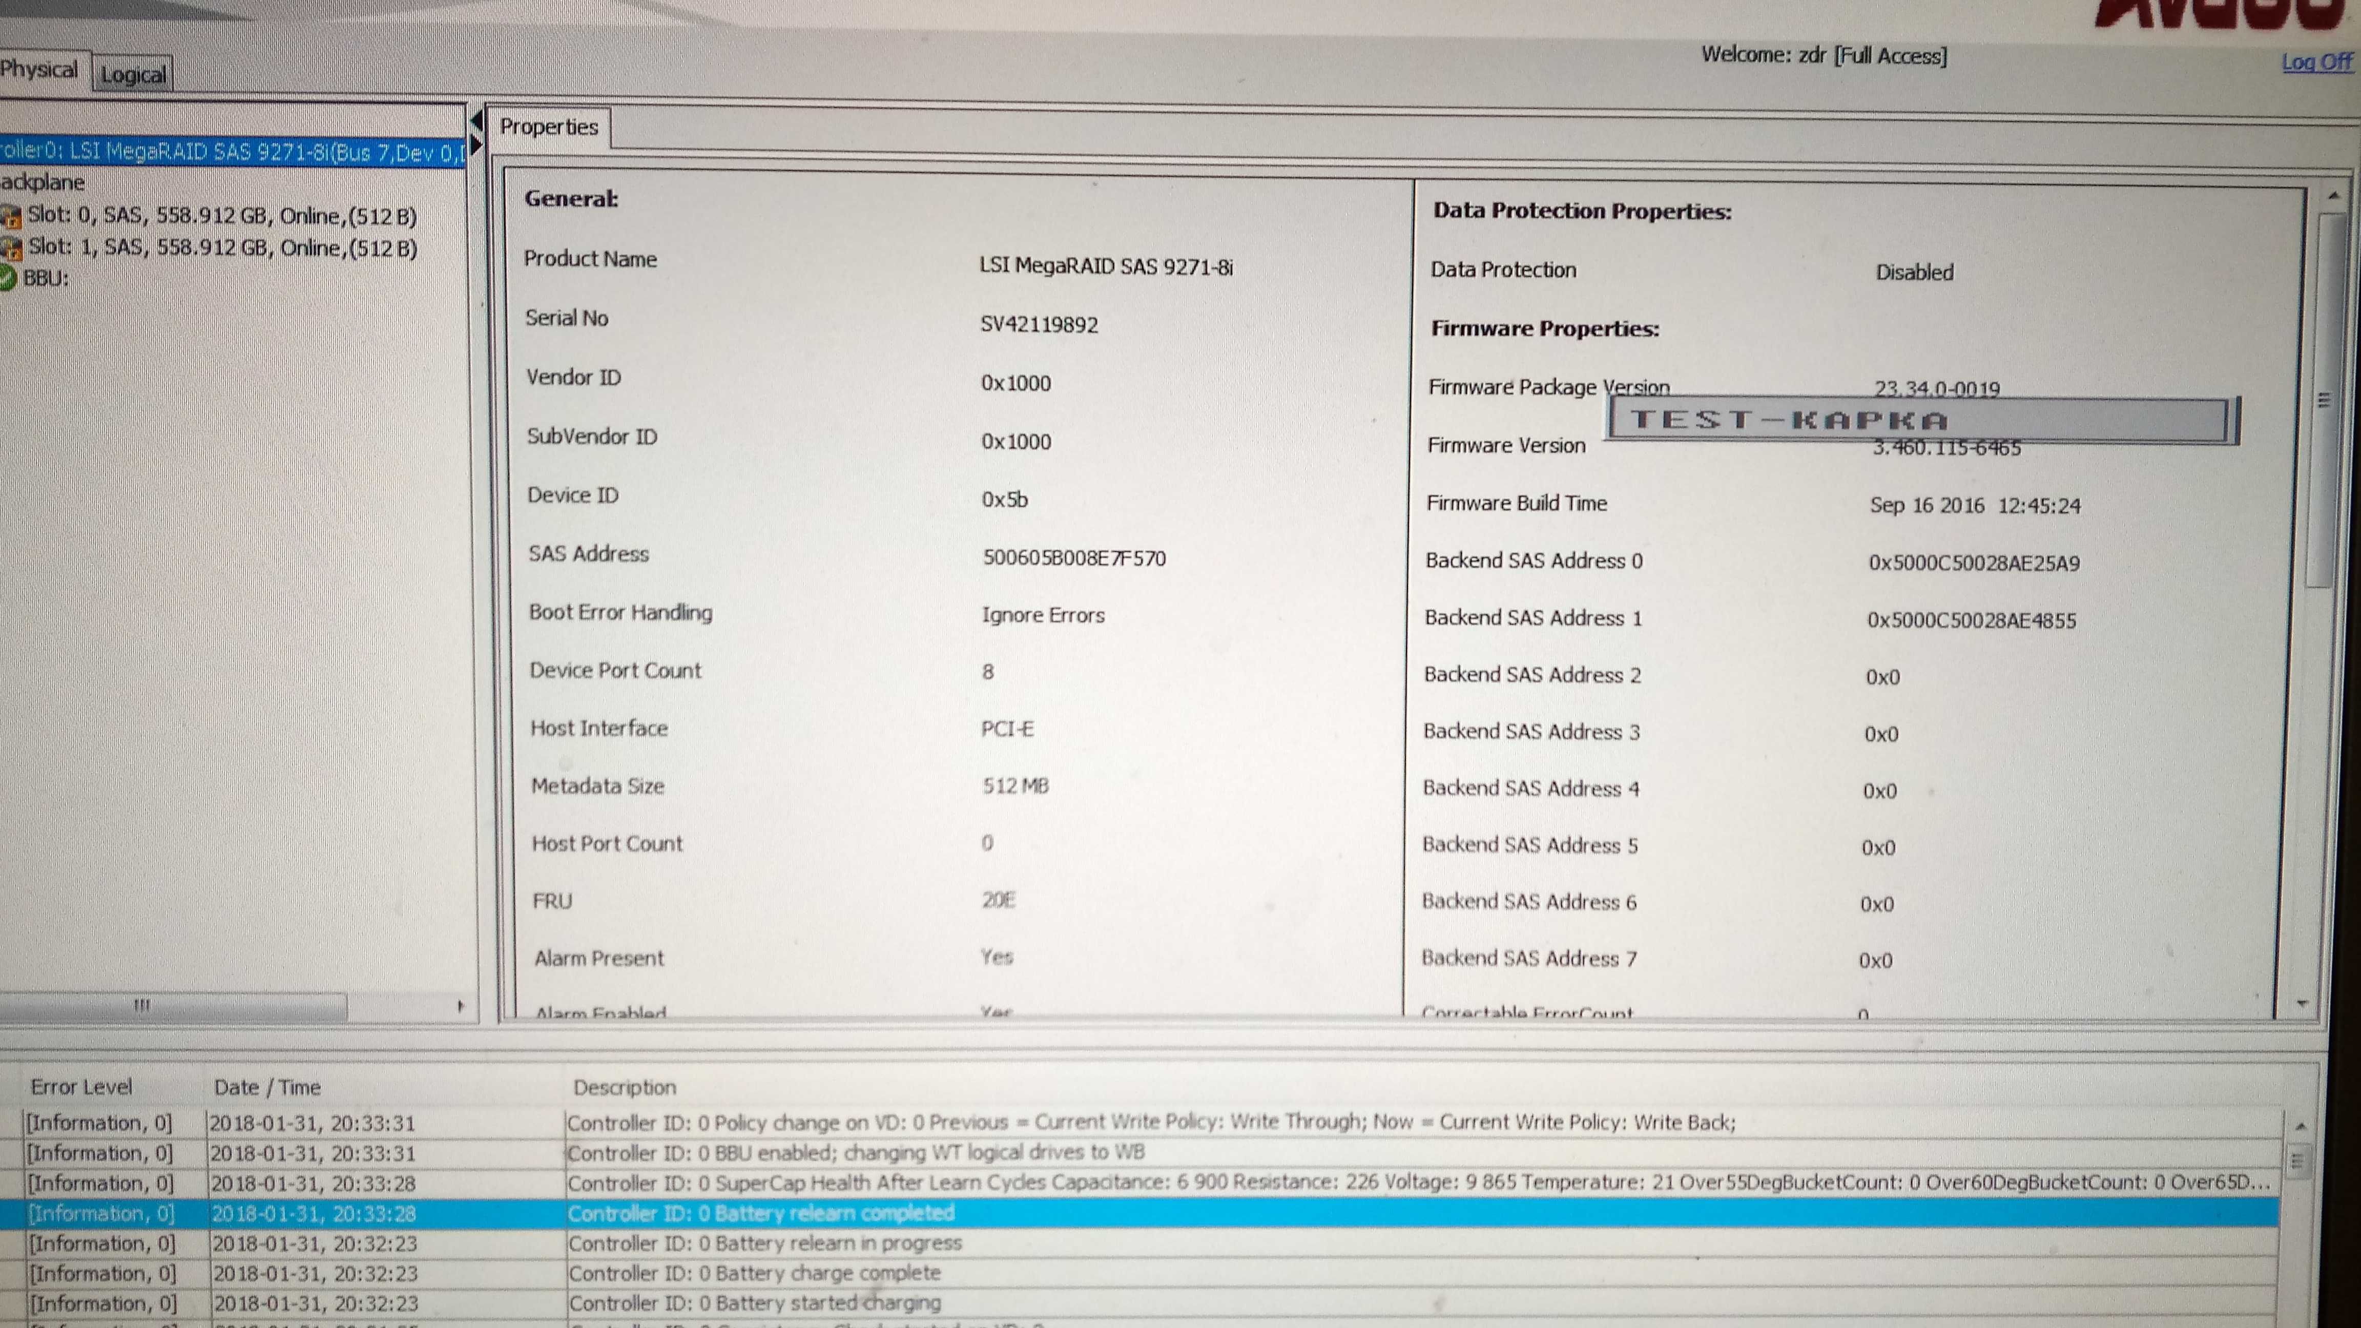Click serial number value SV42119892
Screen dimensions: 2361x1328
pyautogui.click(x=1039, y=325)
